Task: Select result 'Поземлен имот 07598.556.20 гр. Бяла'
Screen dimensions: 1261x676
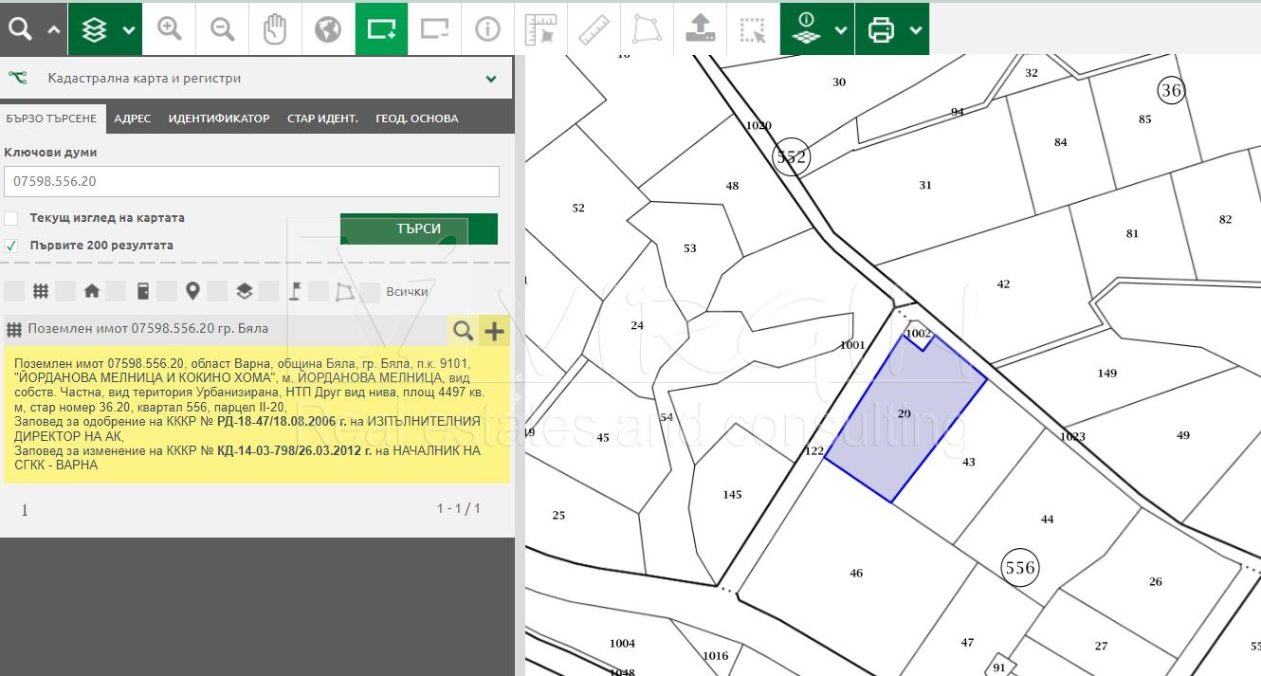Action: [x=148, y=329]
